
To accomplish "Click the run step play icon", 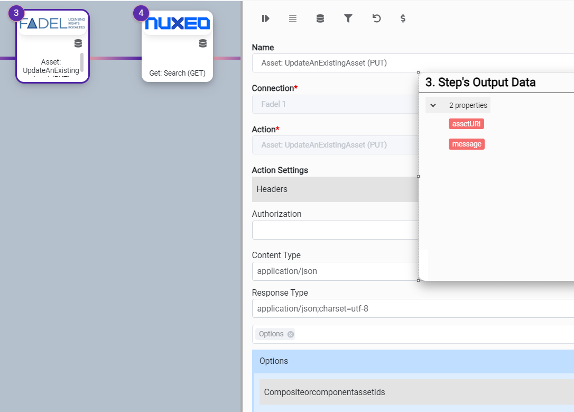I will 265,19.
